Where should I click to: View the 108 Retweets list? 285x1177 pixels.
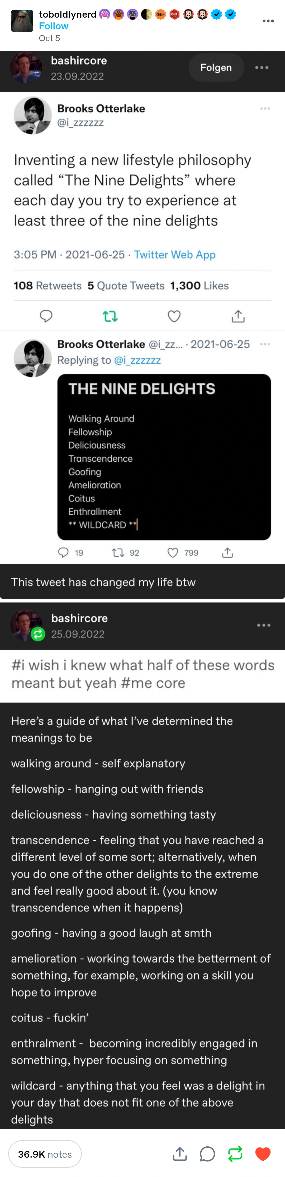coord(47,286)
